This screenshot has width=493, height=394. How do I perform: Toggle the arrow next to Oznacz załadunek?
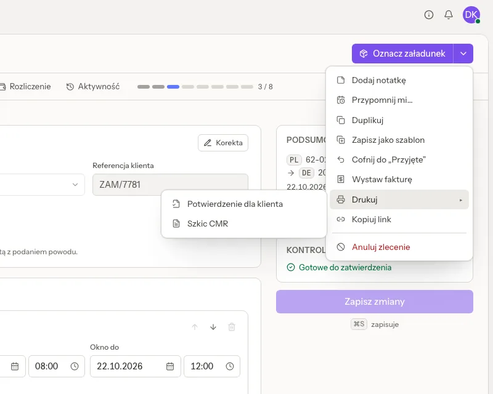(x=463, y=54)
